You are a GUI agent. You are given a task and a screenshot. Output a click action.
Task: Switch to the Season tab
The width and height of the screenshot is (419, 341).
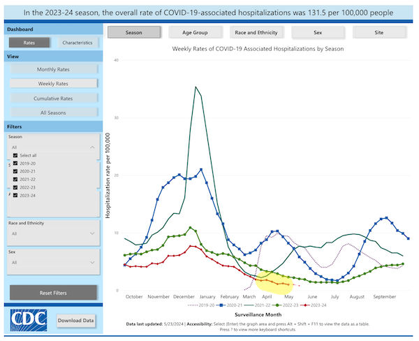(134, 32)
